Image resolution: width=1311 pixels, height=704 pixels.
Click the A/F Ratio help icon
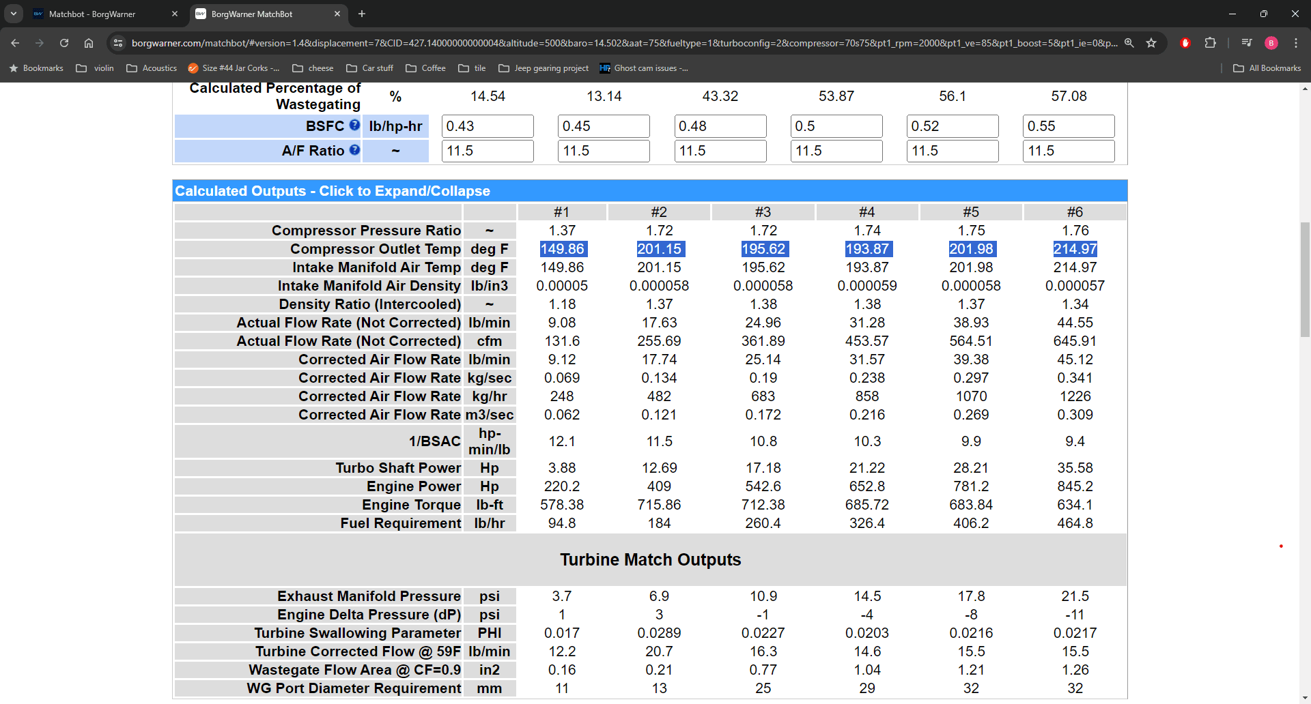pyautogui.click(x=354, y=149)
